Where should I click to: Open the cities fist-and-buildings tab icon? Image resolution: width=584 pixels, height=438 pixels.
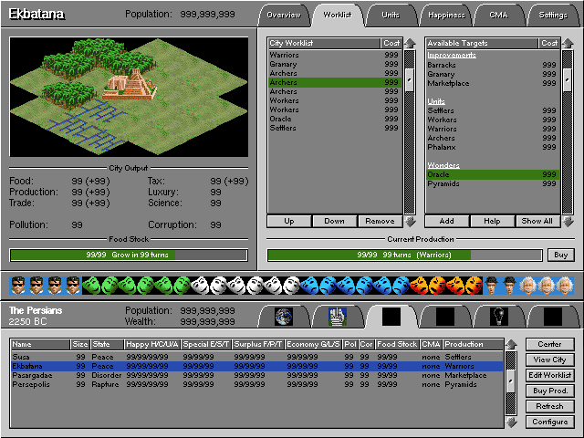click(x=338, y=317)
